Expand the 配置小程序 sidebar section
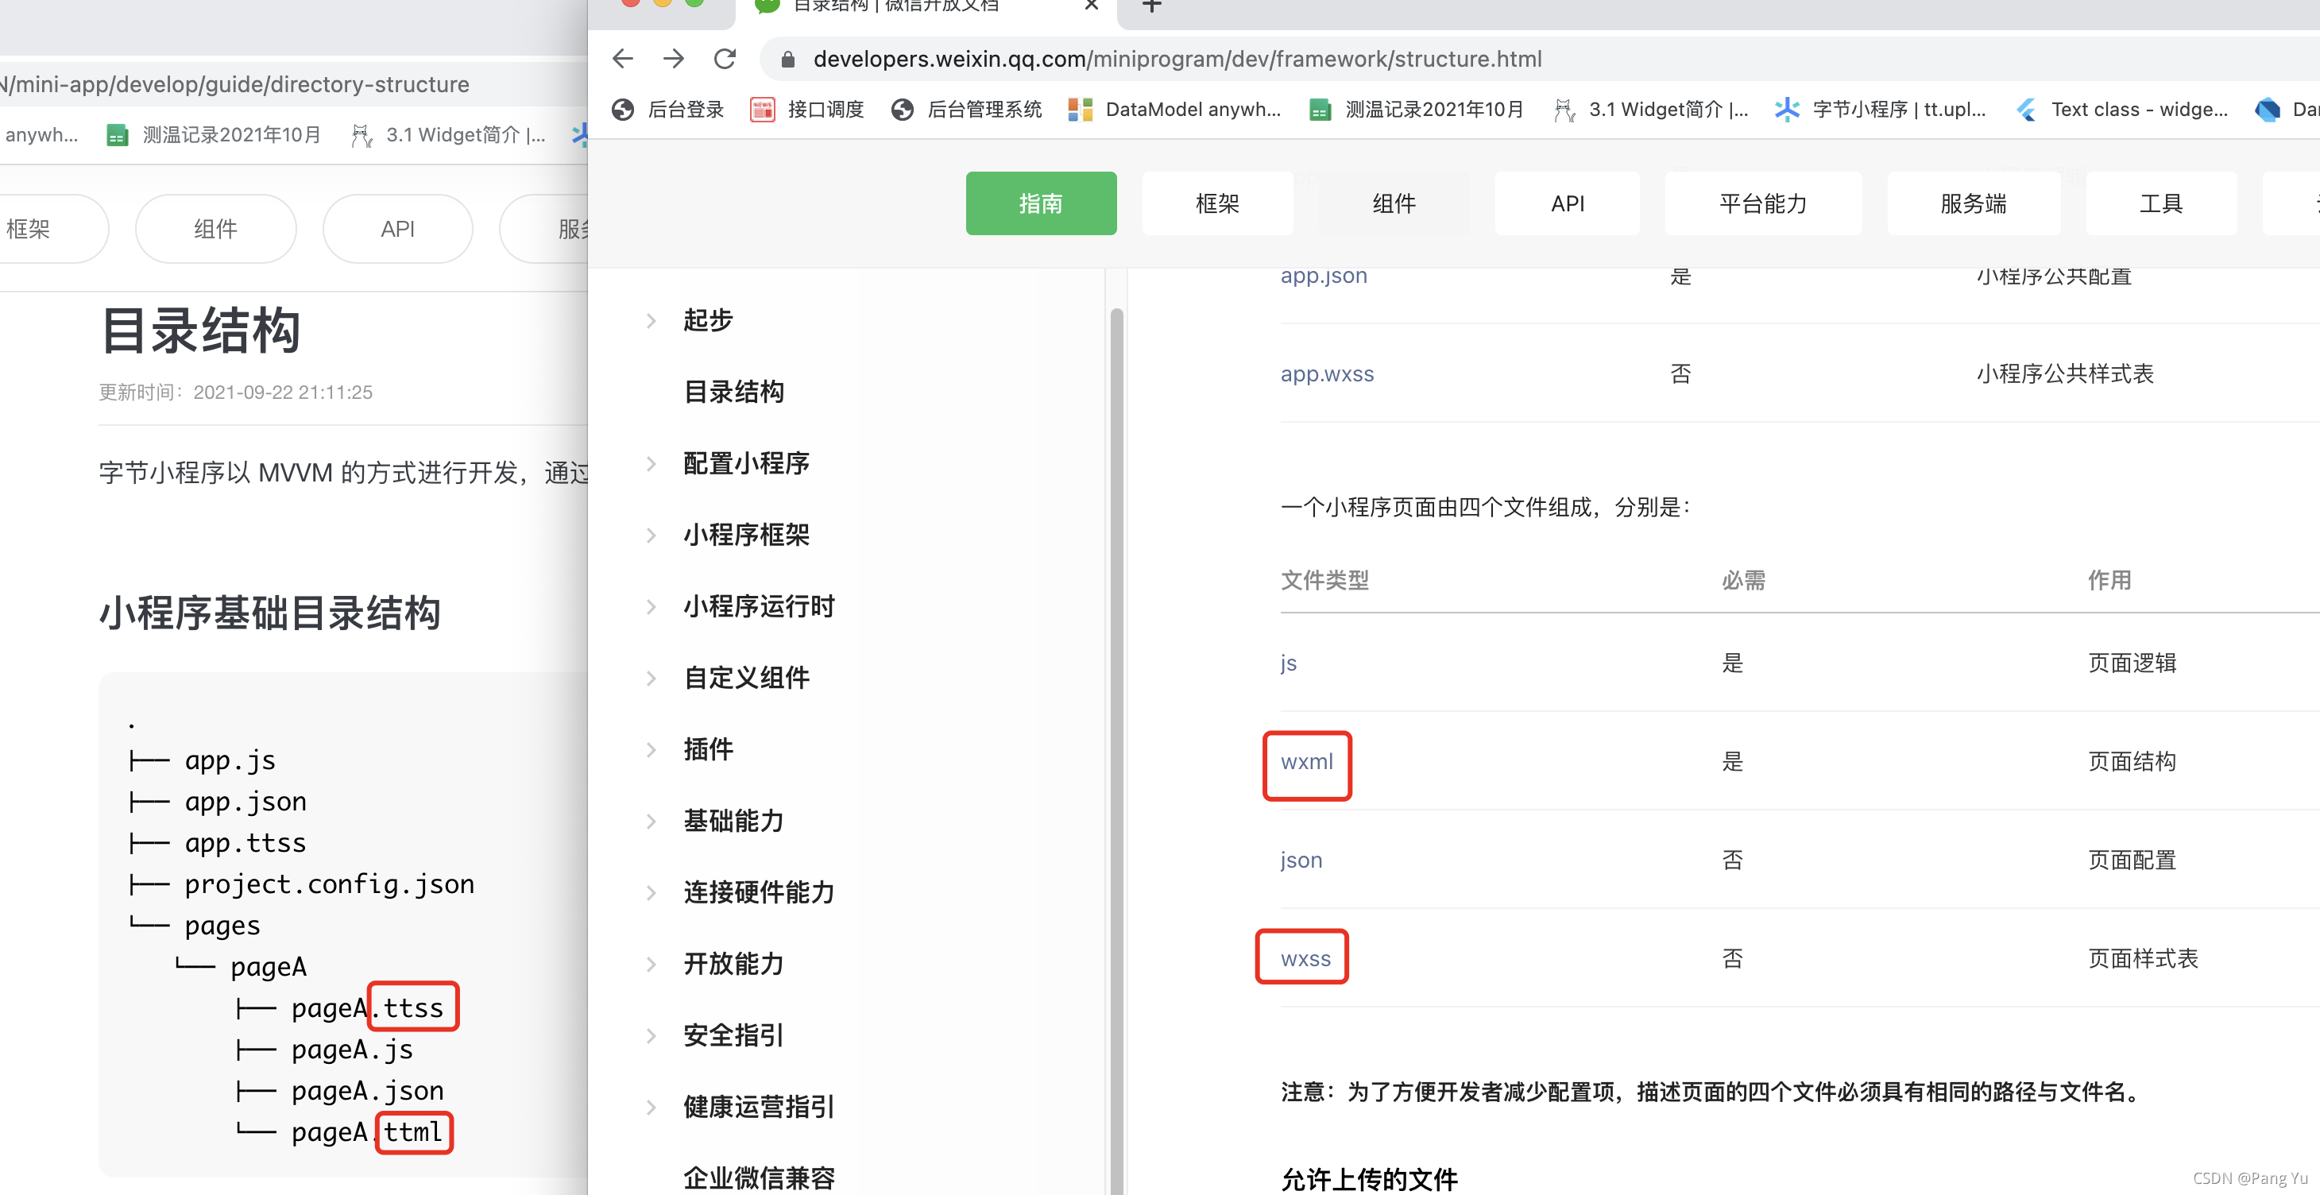 650,464
